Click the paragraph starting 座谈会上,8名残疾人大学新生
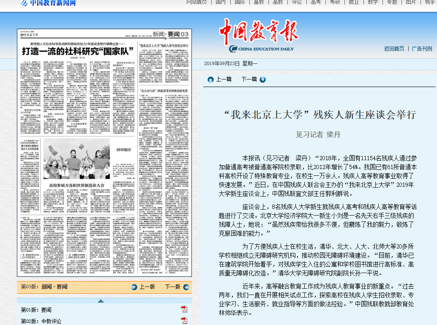The width and height of the screenshot is (437, 325). click(317, 220)
